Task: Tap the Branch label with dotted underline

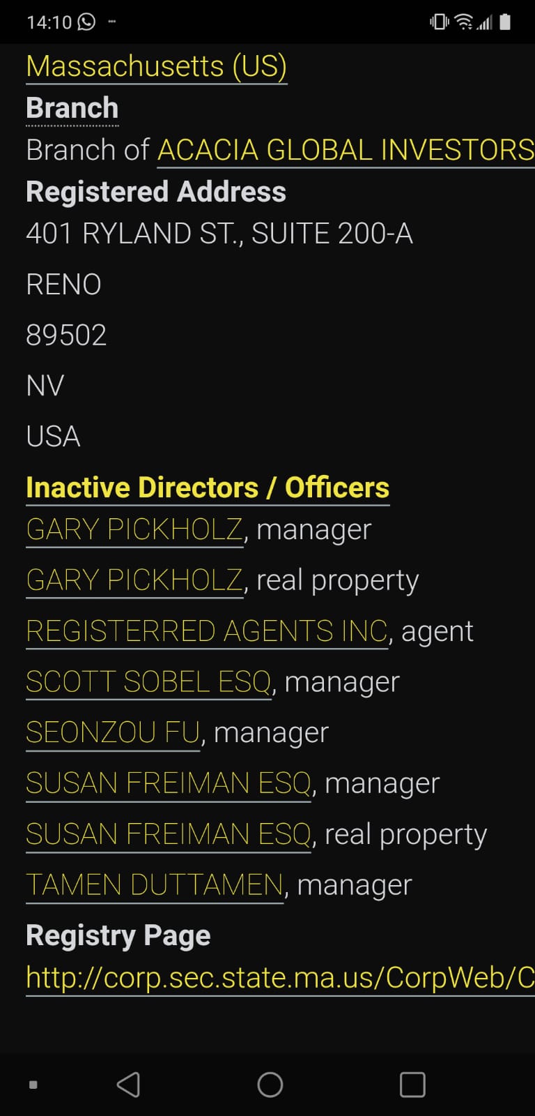Action: pyautogui.click(x=72, y=109)
